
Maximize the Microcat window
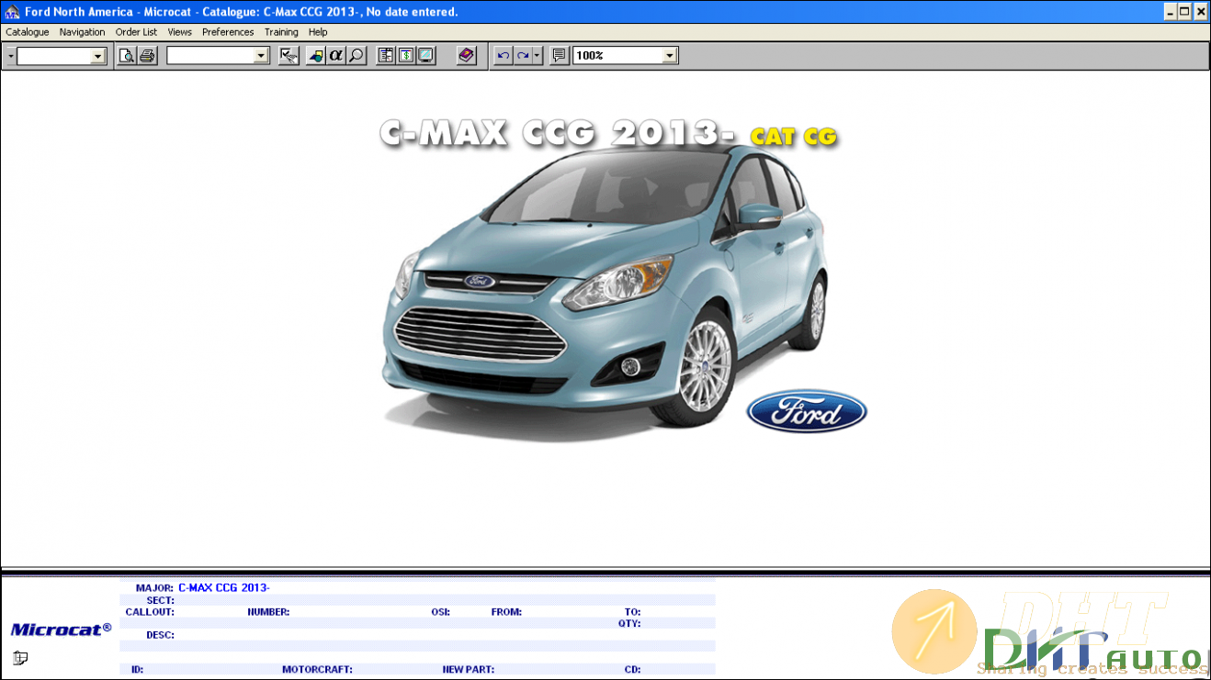pyautogui.click(x=1185, y=12)
